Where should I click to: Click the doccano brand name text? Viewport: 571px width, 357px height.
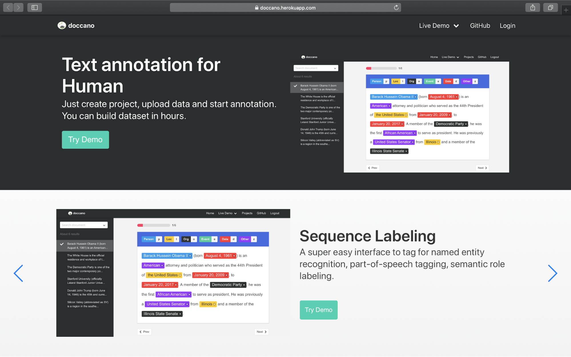coord(81,25)
